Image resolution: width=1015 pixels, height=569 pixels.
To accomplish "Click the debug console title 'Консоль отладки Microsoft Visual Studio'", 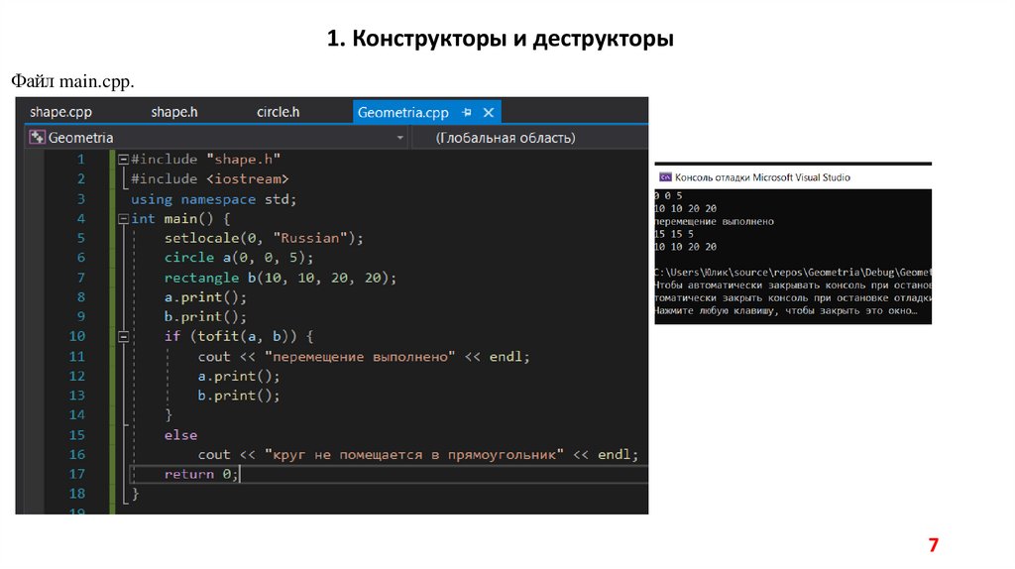I will click(x=762, y=177).
